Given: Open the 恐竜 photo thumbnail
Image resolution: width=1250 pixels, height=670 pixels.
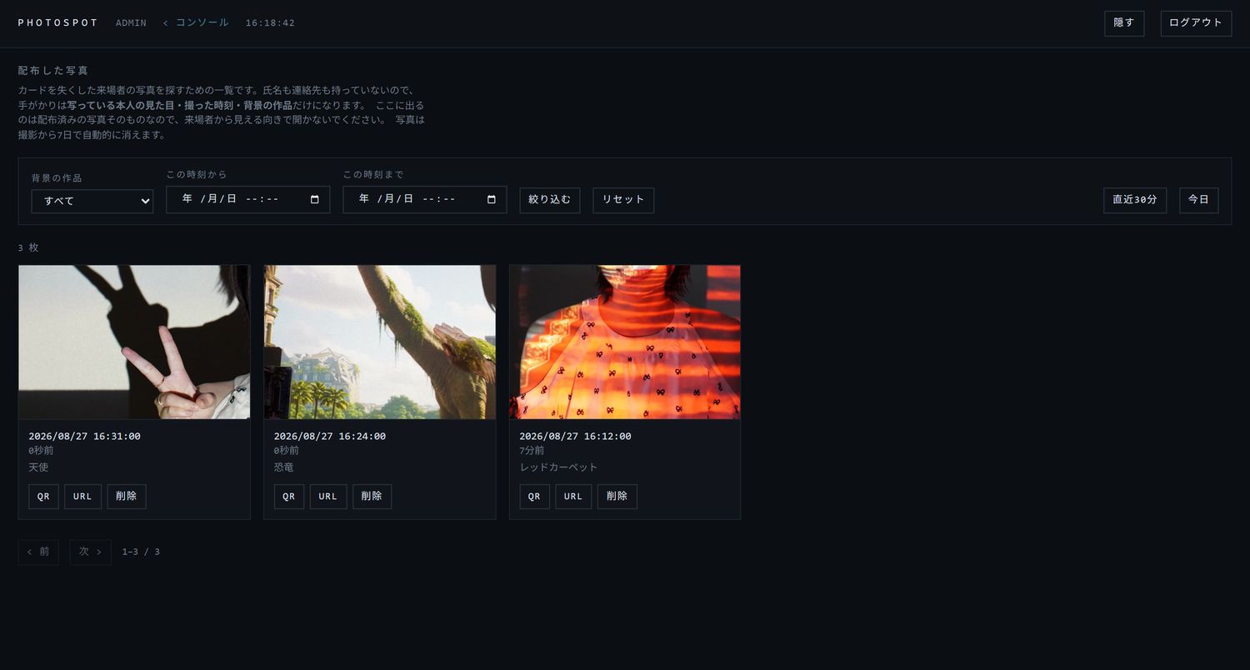Looking at the screenshot, I should tap(380, 342).
